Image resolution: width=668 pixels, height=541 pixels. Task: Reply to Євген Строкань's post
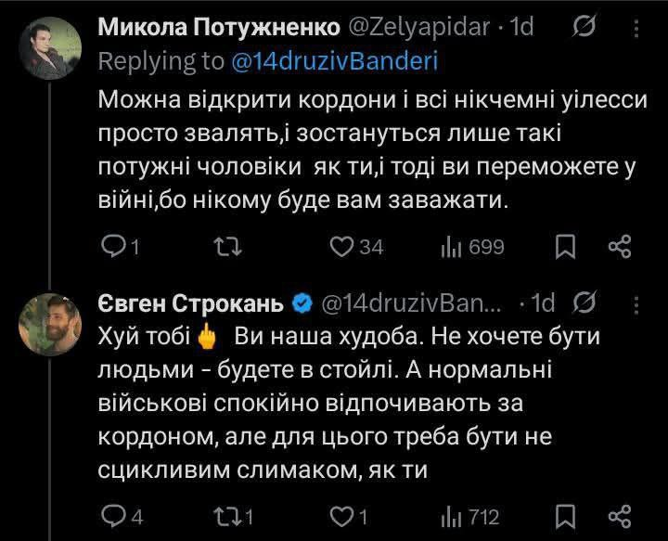[112, 516]
